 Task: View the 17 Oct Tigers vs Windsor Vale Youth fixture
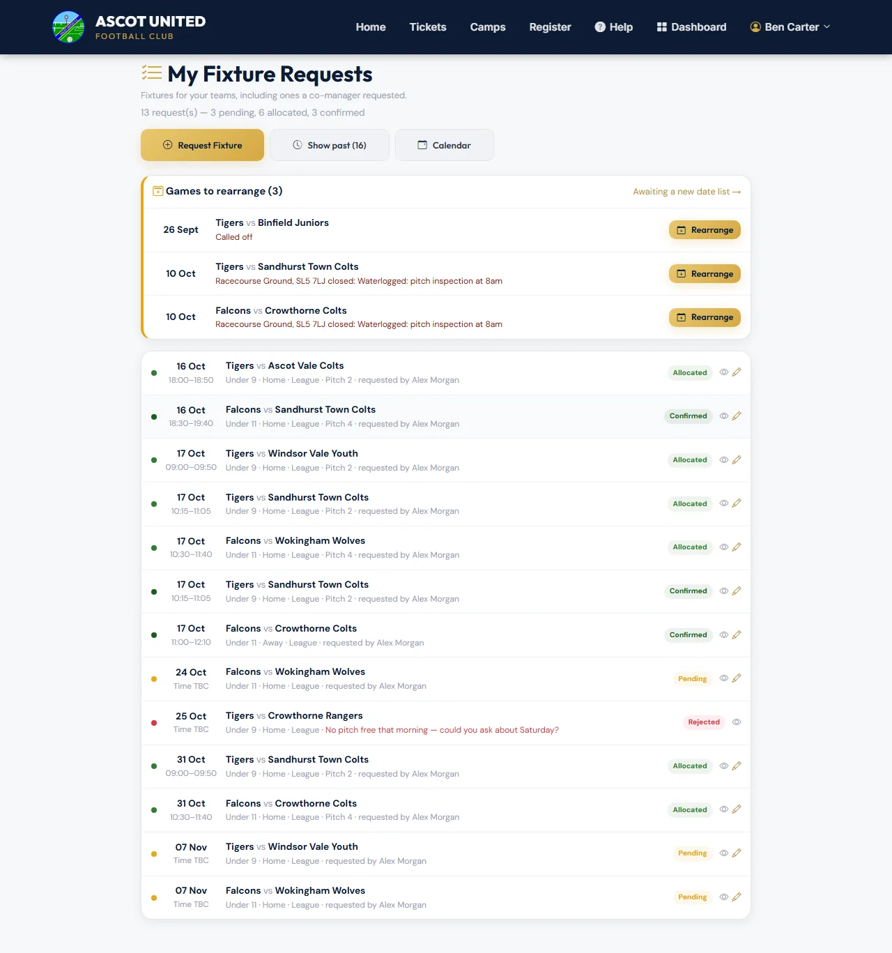(x=724, y=460)
